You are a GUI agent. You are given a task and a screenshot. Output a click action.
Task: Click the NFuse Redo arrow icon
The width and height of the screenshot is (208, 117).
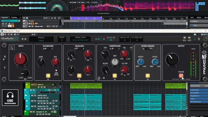(x=189, y=38)
